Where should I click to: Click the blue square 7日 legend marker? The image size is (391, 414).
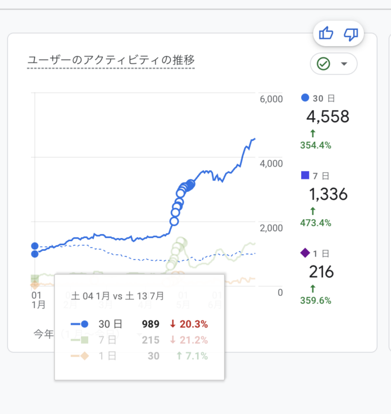305,175
